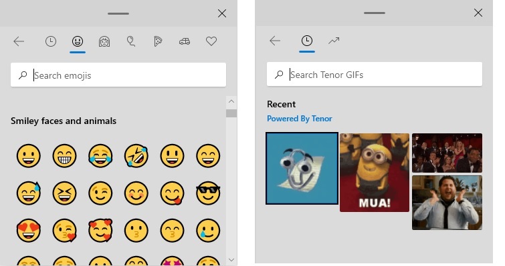The height and width of the screenshot is (266, 505).
Task: Insert the kissing face with open eyes emoji
Action: click(136, 231)
